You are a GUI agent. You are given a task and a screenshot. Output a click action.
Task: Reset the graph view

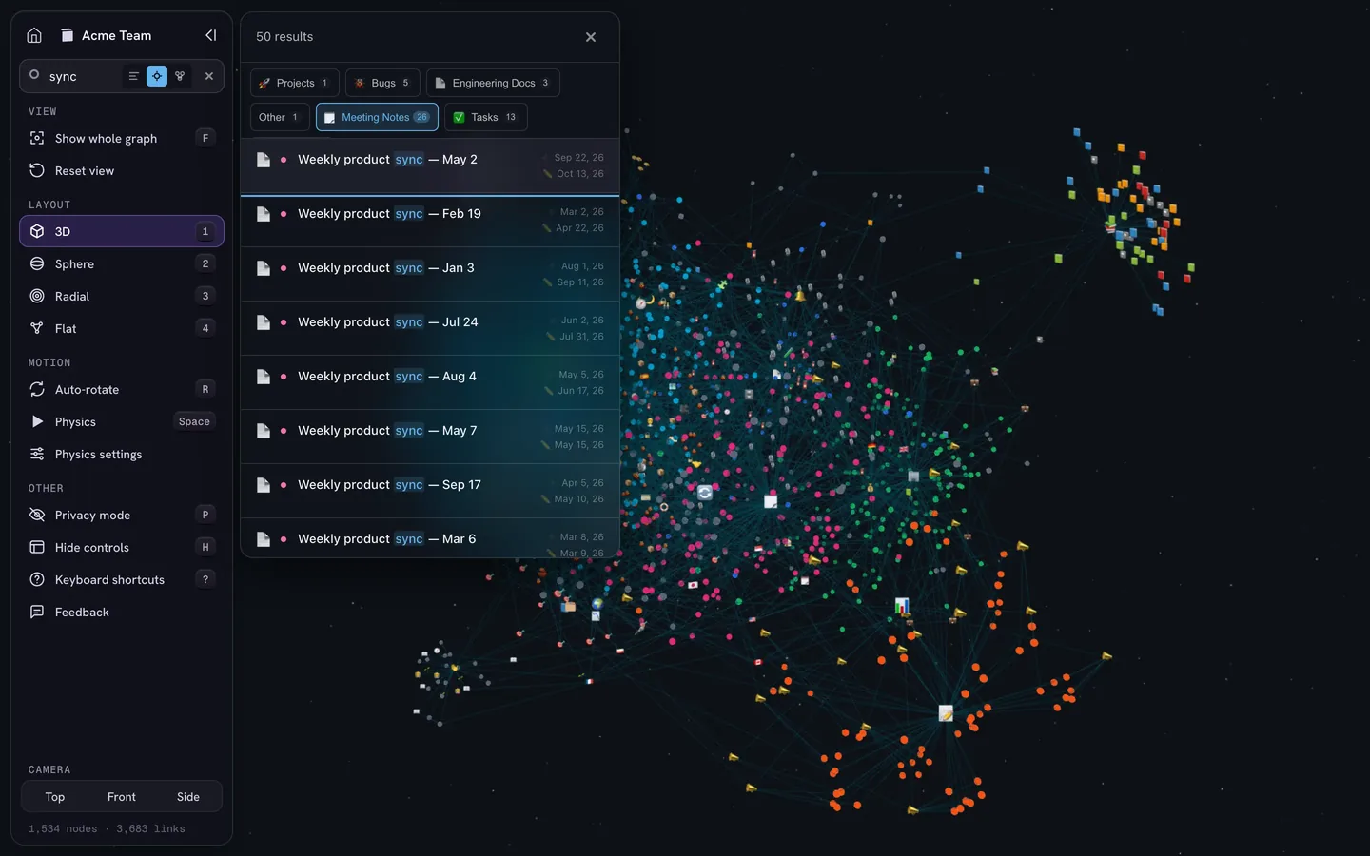[x=122, y=170]
